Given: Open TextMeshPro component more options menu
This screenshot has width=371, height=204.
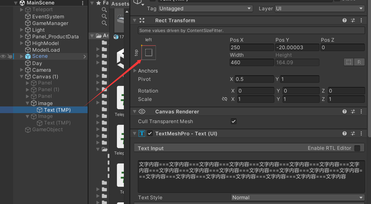Looking at the screenshot, I should click(361, 133).
